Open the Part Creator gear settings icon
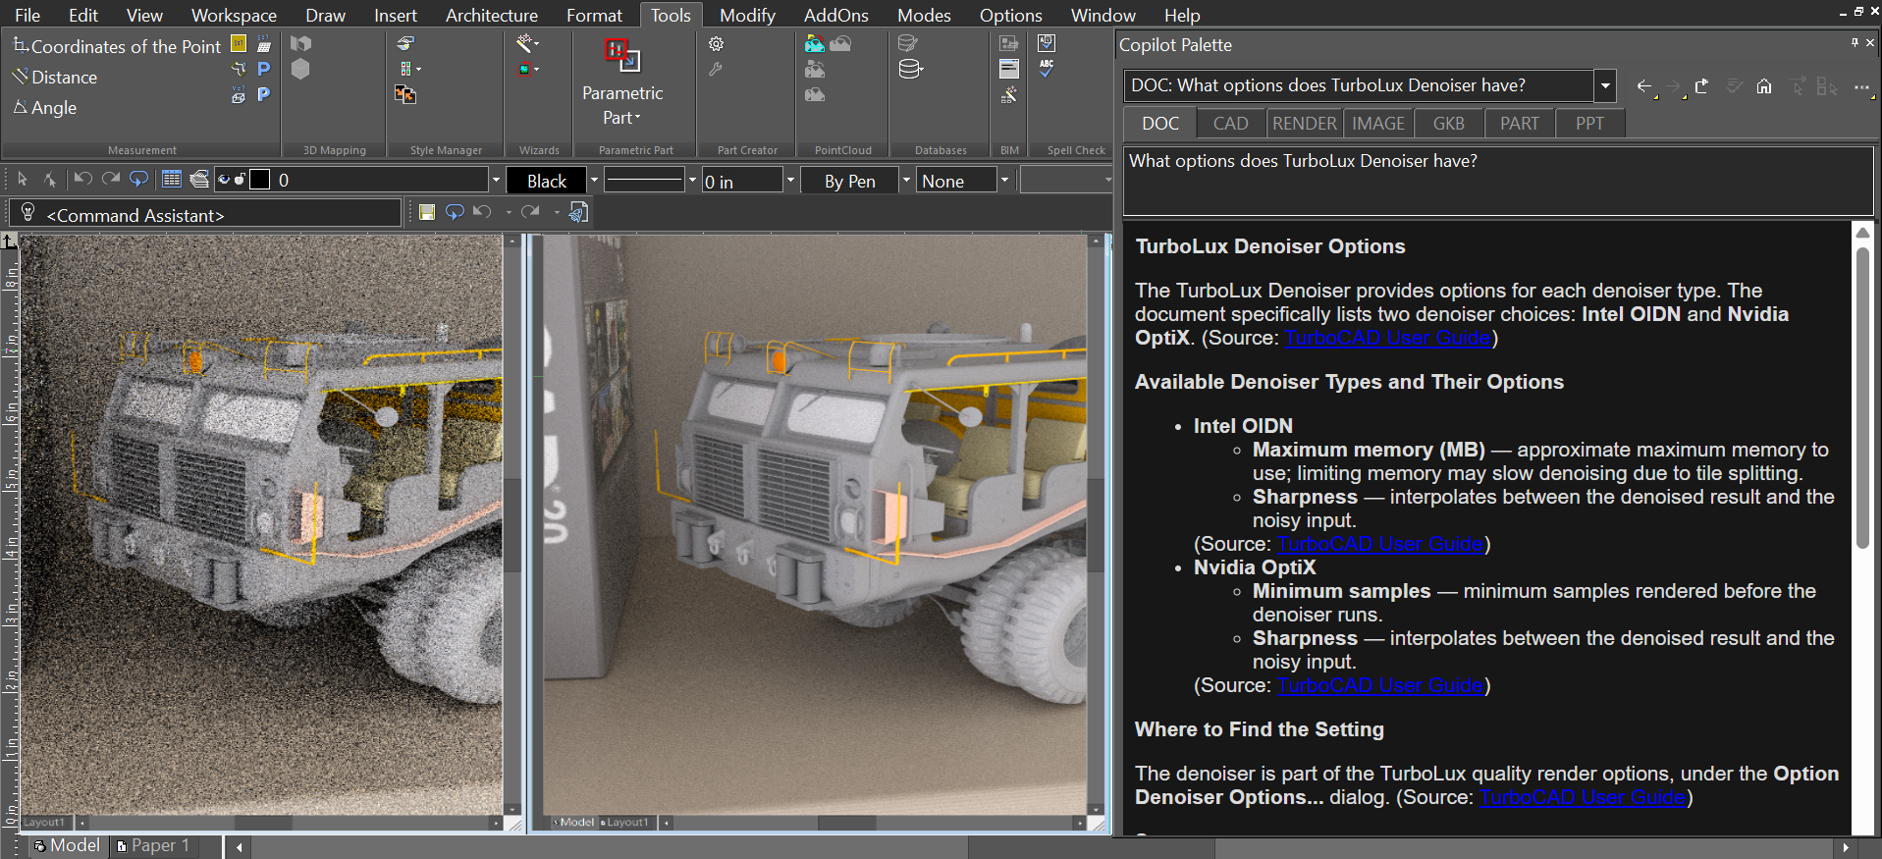Image resolution: width=1882 pixels, height=859 pixels. [717, 44]
